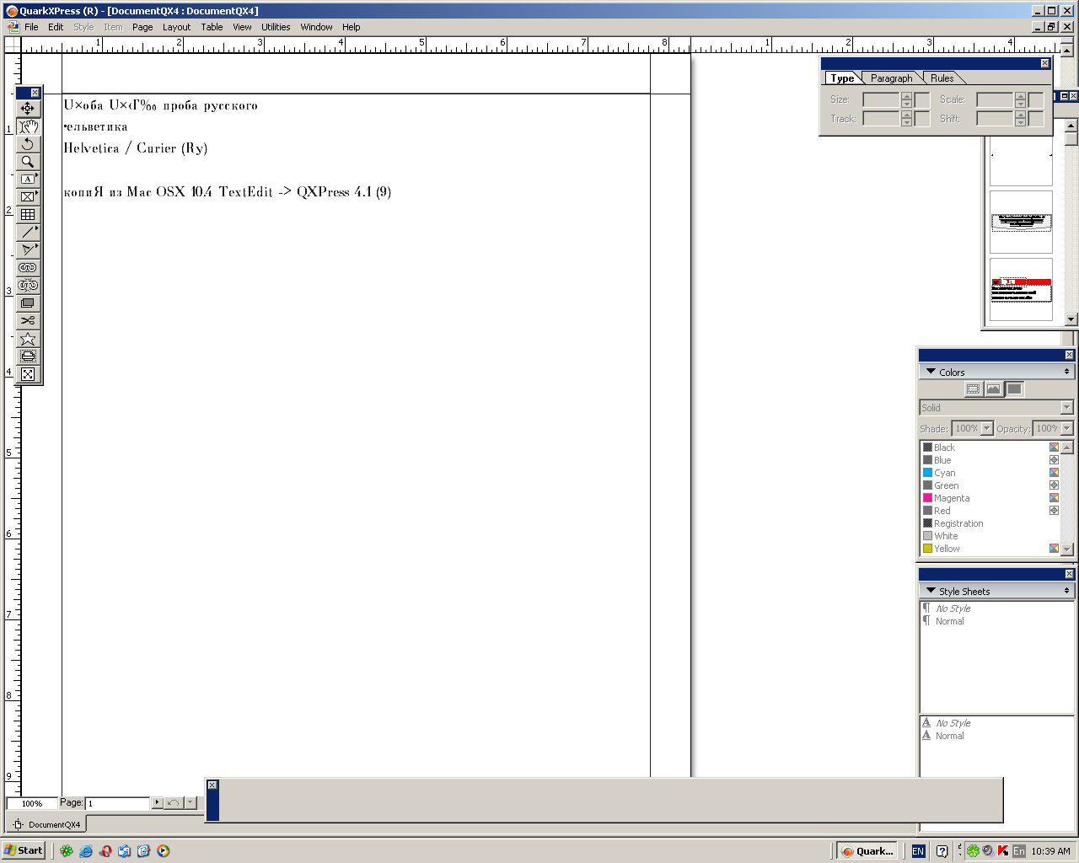Open the Colors palette options menu arrows
Image resolution: width=1079 pixels, height=863 pixels.
click(1066, 372)
